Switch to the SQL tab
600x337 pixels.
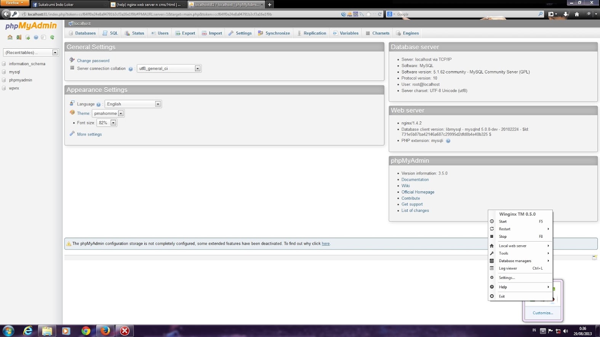tap(110, 33)
